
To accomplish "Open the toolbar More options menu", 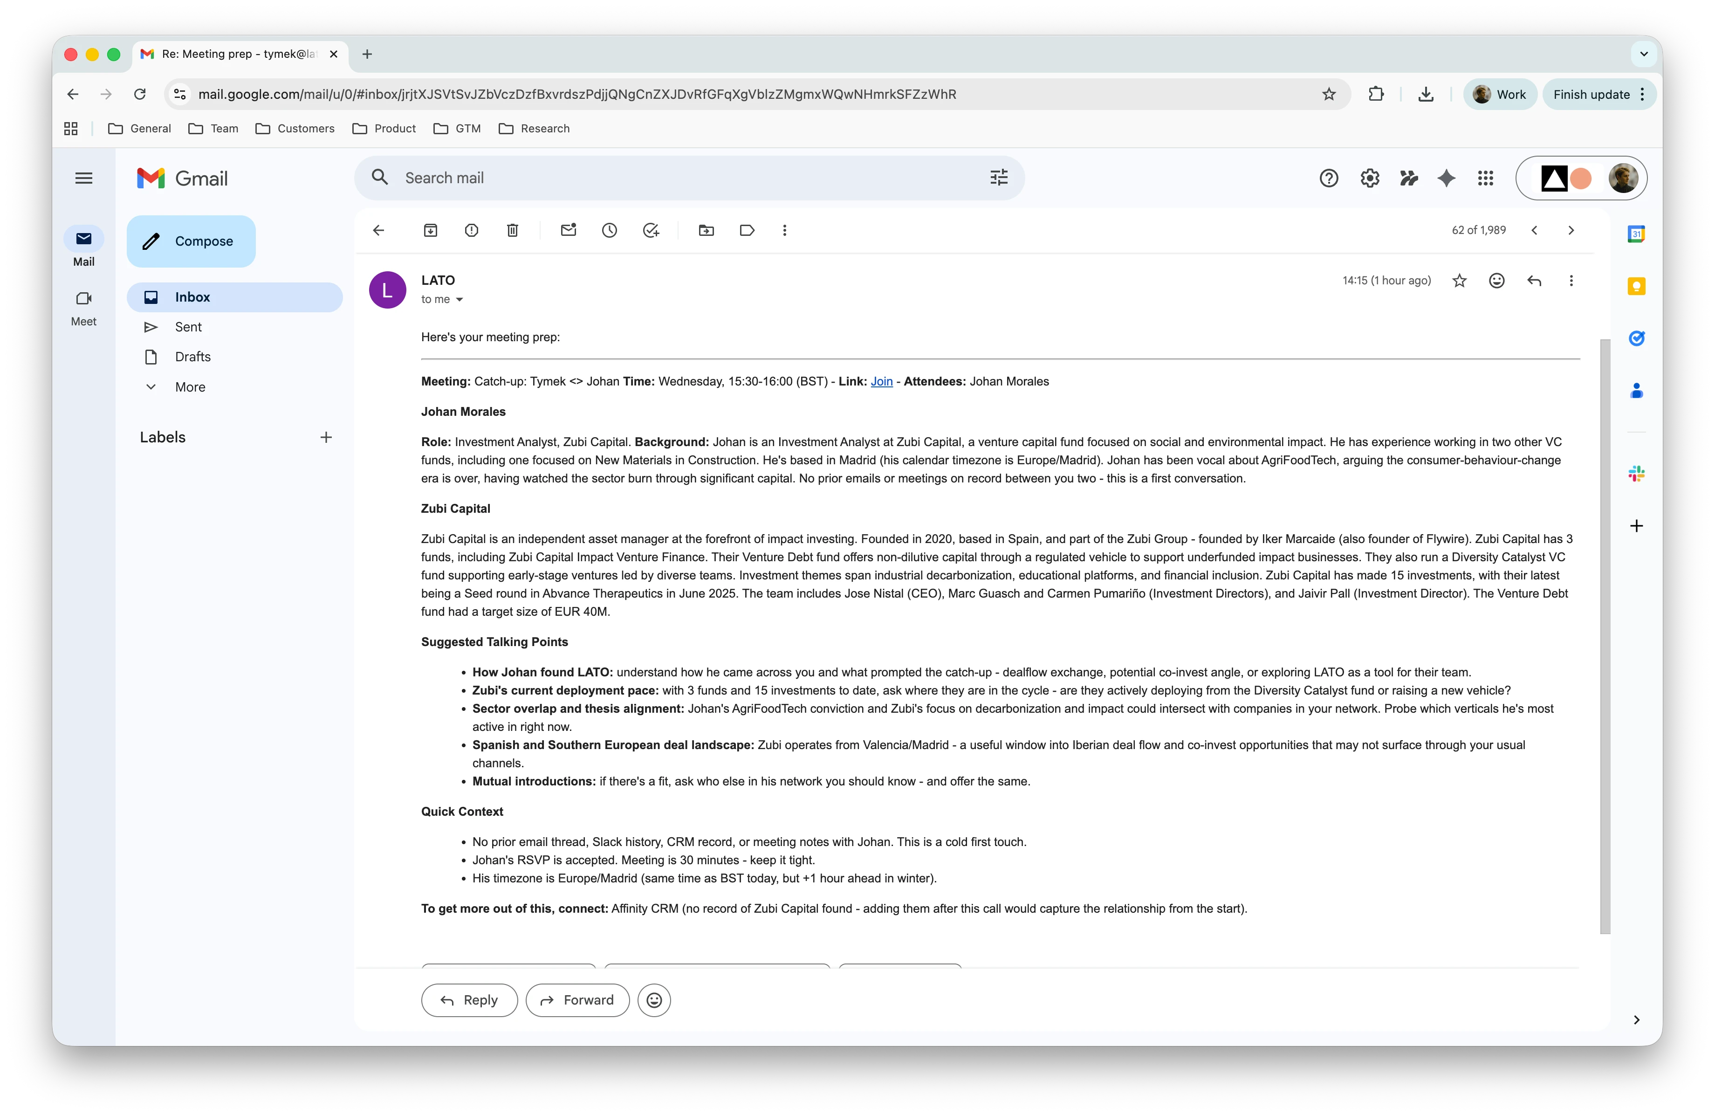I will pyautogui.click(x=785, y=230).
